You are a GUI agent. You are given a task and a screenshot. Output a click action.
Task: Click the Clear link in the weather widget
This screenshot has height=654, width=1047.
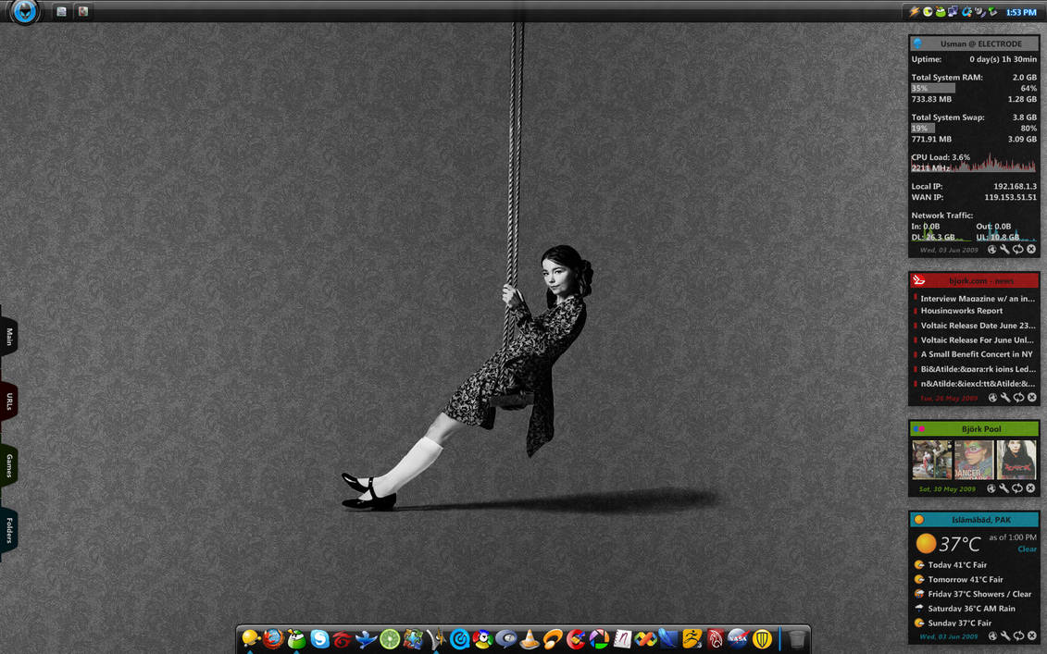point(1027,549)
